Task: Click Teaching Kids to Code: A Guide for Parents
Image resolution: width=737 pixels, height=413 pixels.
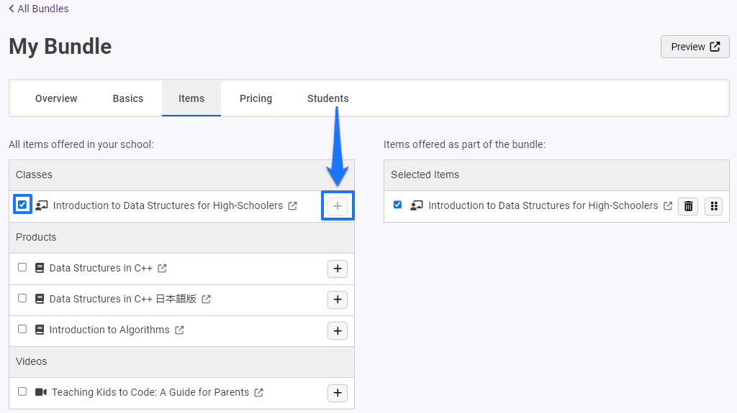Action: tap(150, 392)
